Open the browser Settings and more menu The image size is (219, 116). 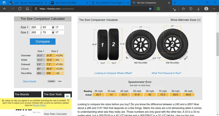point(214,9)
